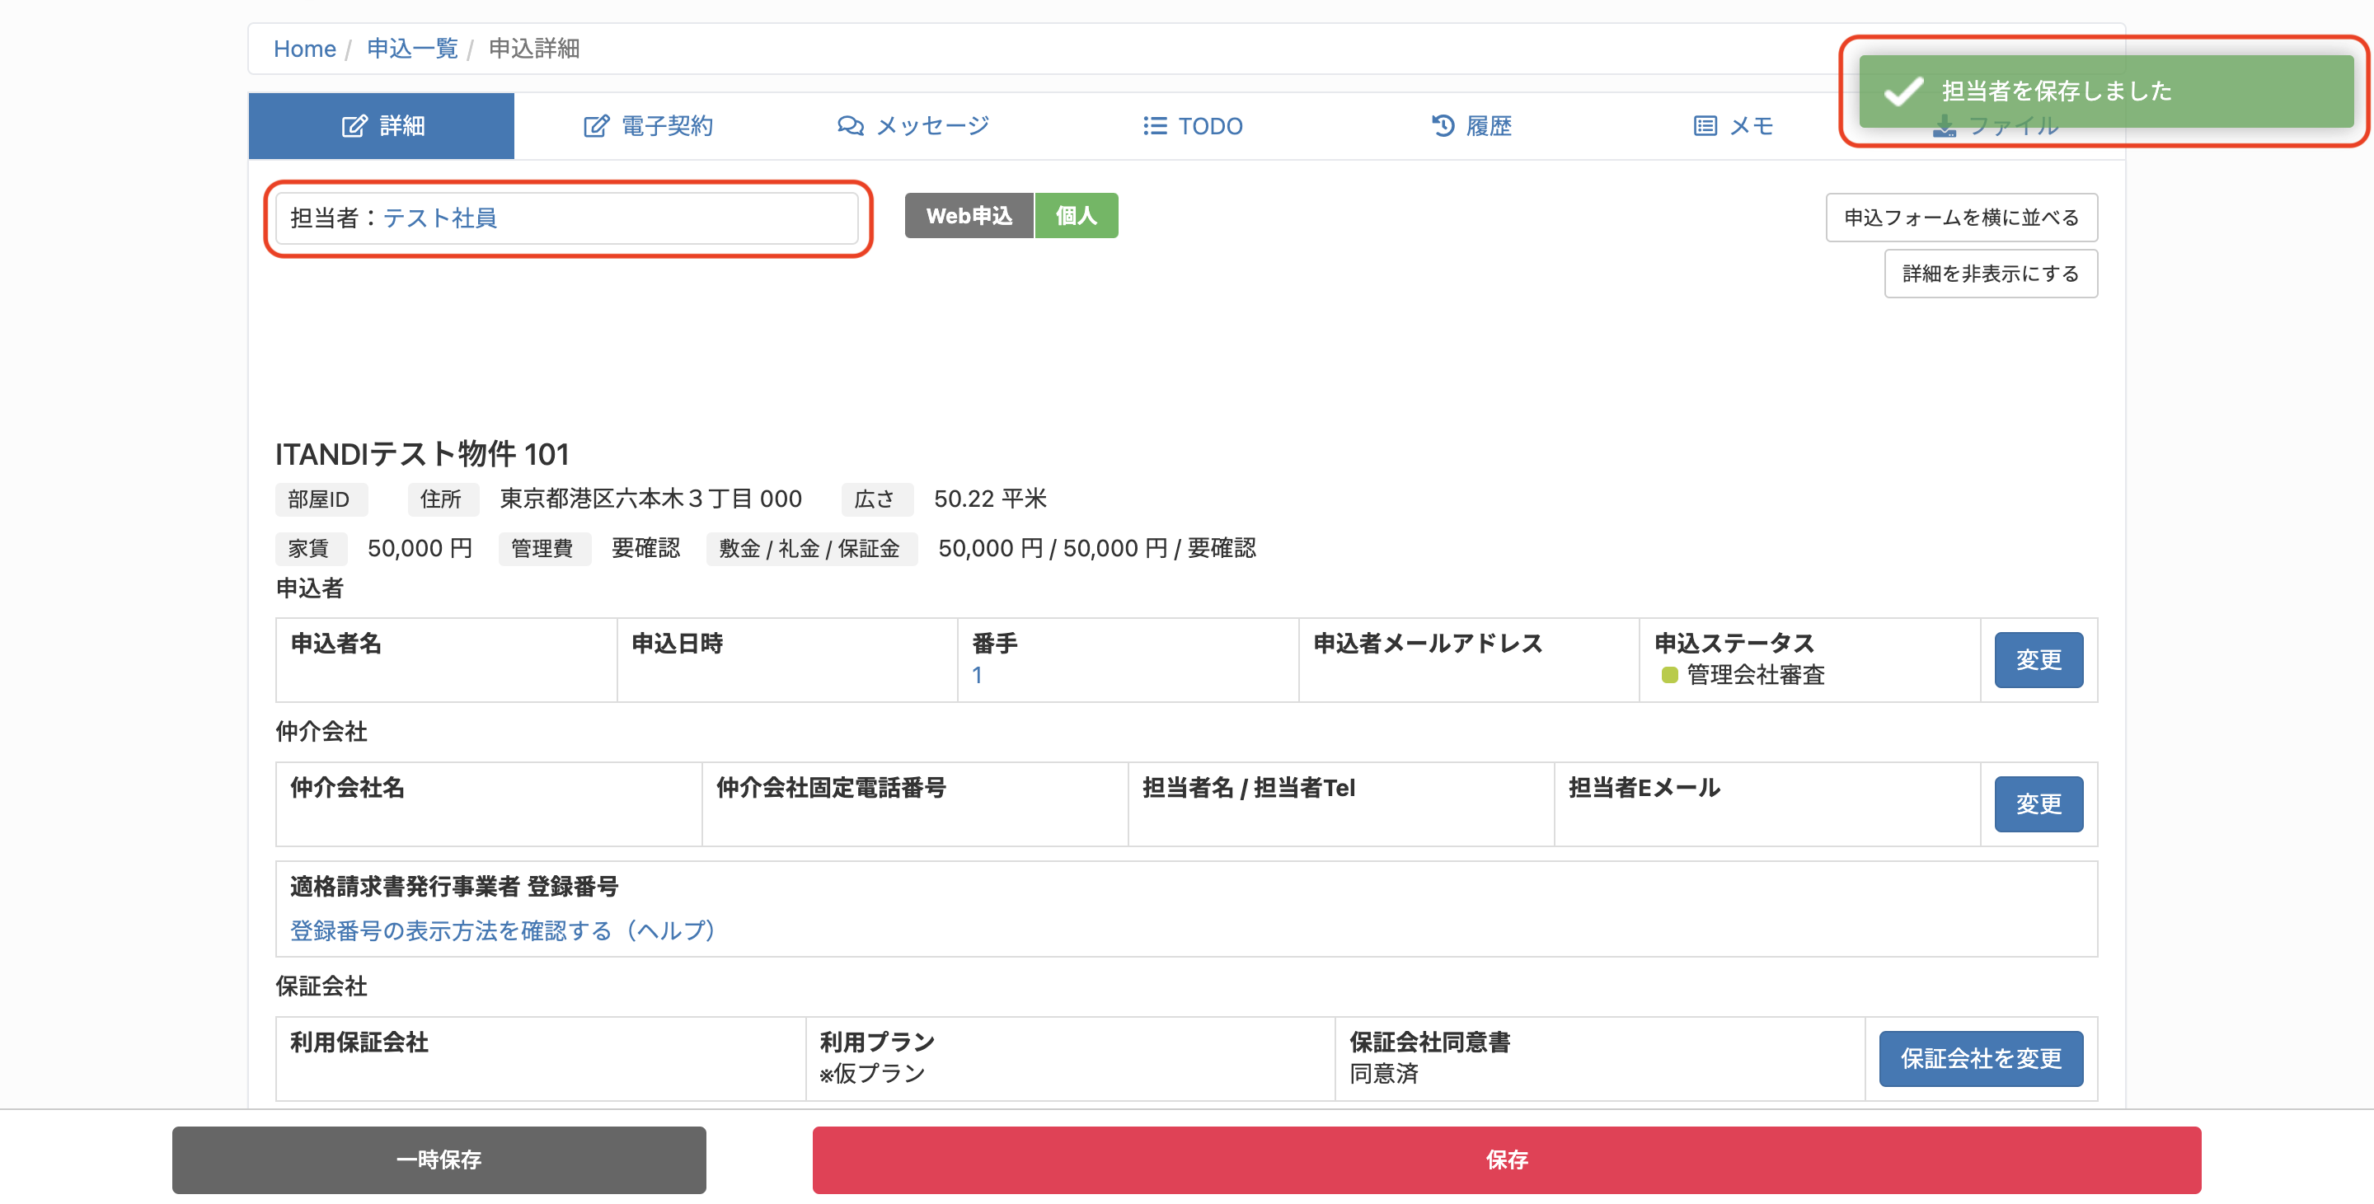The image size is (2374, 1204).
Task: Click the 申込詳細 breadcrumb text
Action: pyautogui.click(x=533, y=49)
